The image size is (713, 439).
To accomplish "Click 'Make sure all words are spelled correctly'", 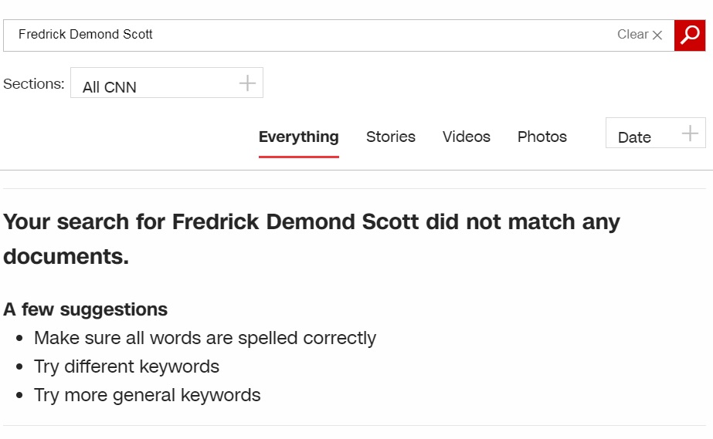I will point(205,338).
